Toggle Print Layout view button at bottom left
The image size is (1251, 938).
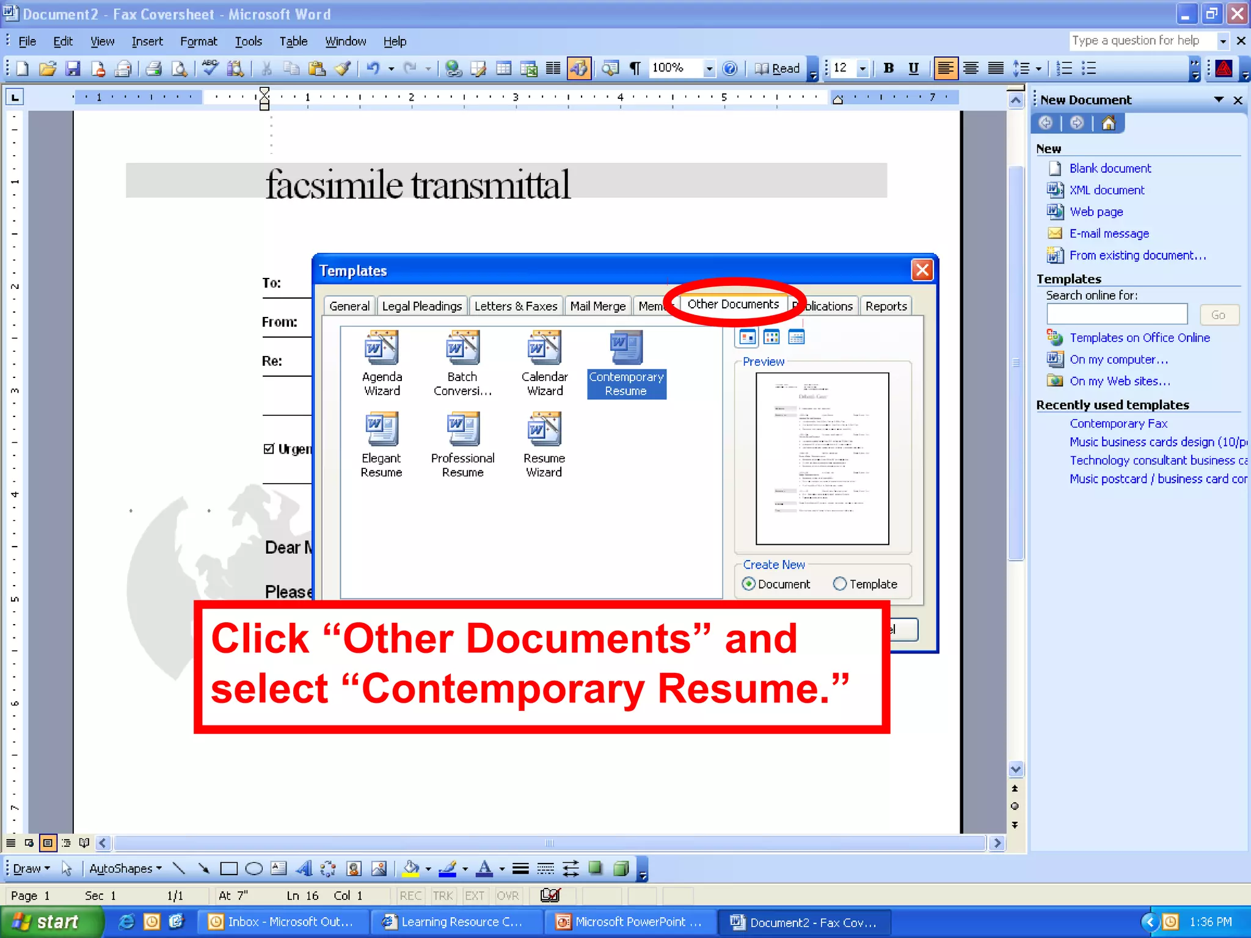48,843
